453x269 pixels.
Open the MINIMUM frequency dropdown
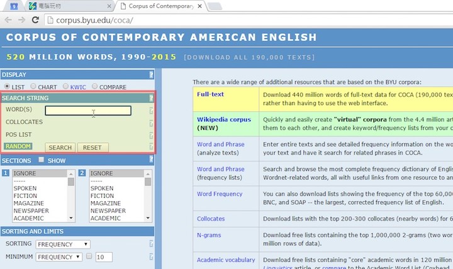coord(59,256)
